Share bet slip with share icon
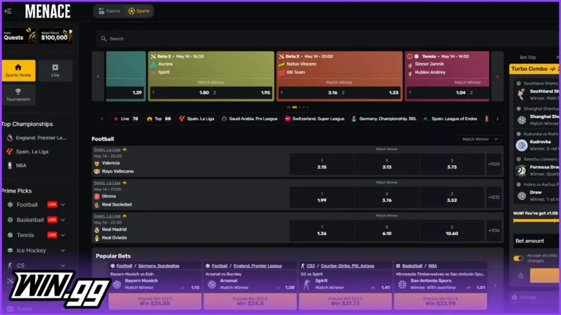This screenshot has height=315, width=561. [520, 276]
